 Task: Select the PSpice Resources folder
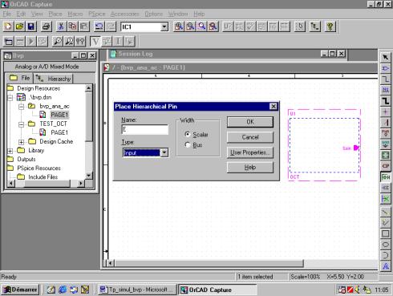38,168
